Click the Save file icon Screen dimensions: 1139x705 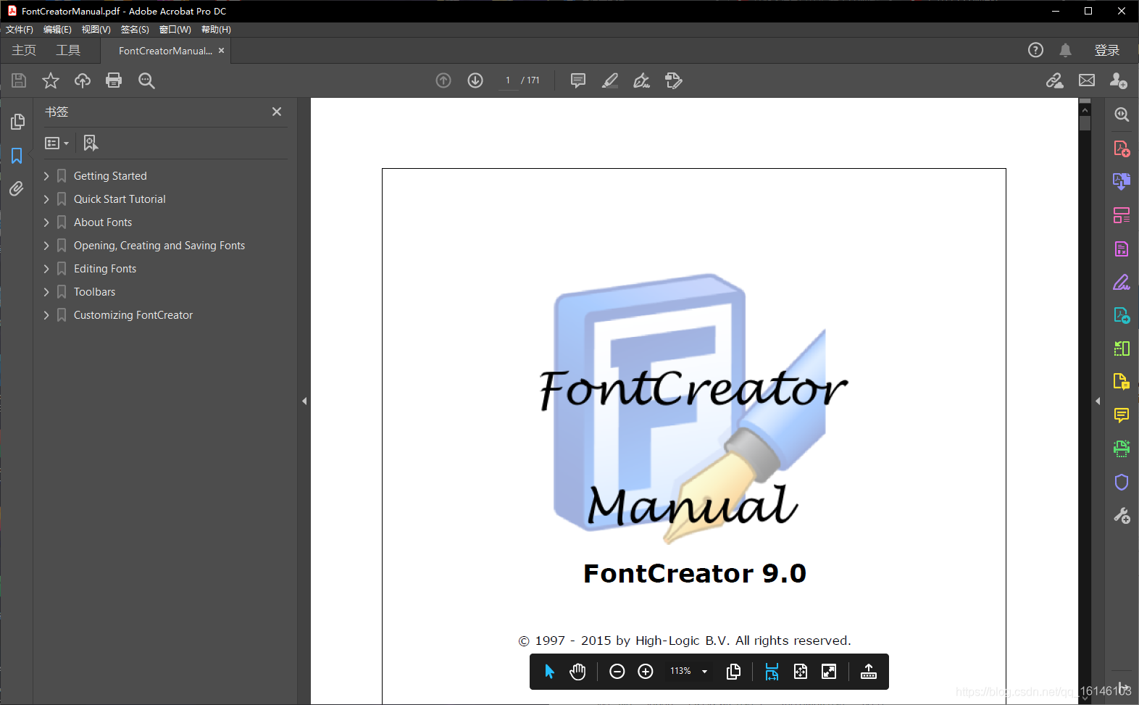19,80
